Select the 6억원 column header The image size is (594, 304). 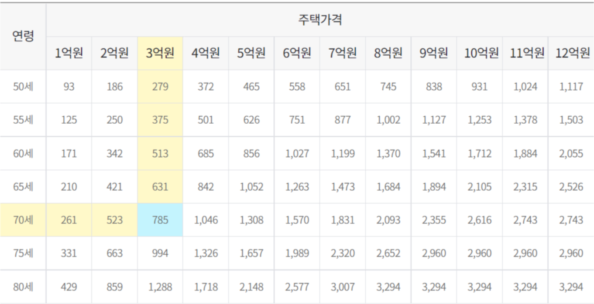point(297,53)
